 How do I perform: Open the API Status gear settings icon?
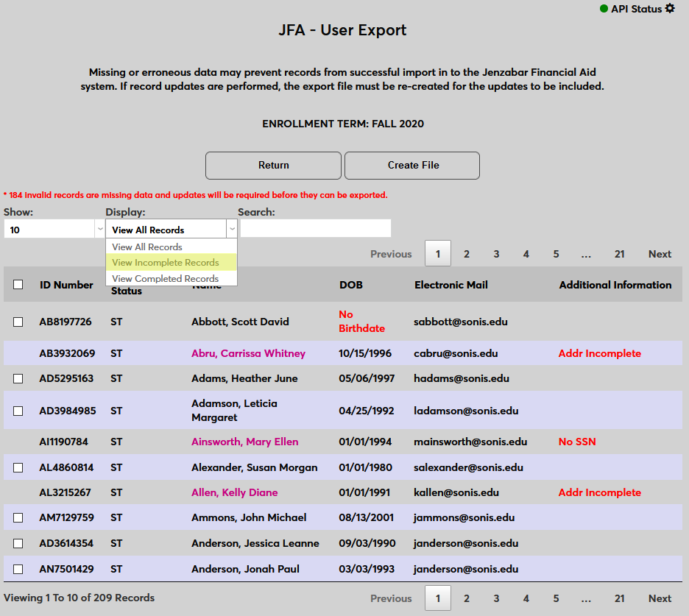(669, 9)
